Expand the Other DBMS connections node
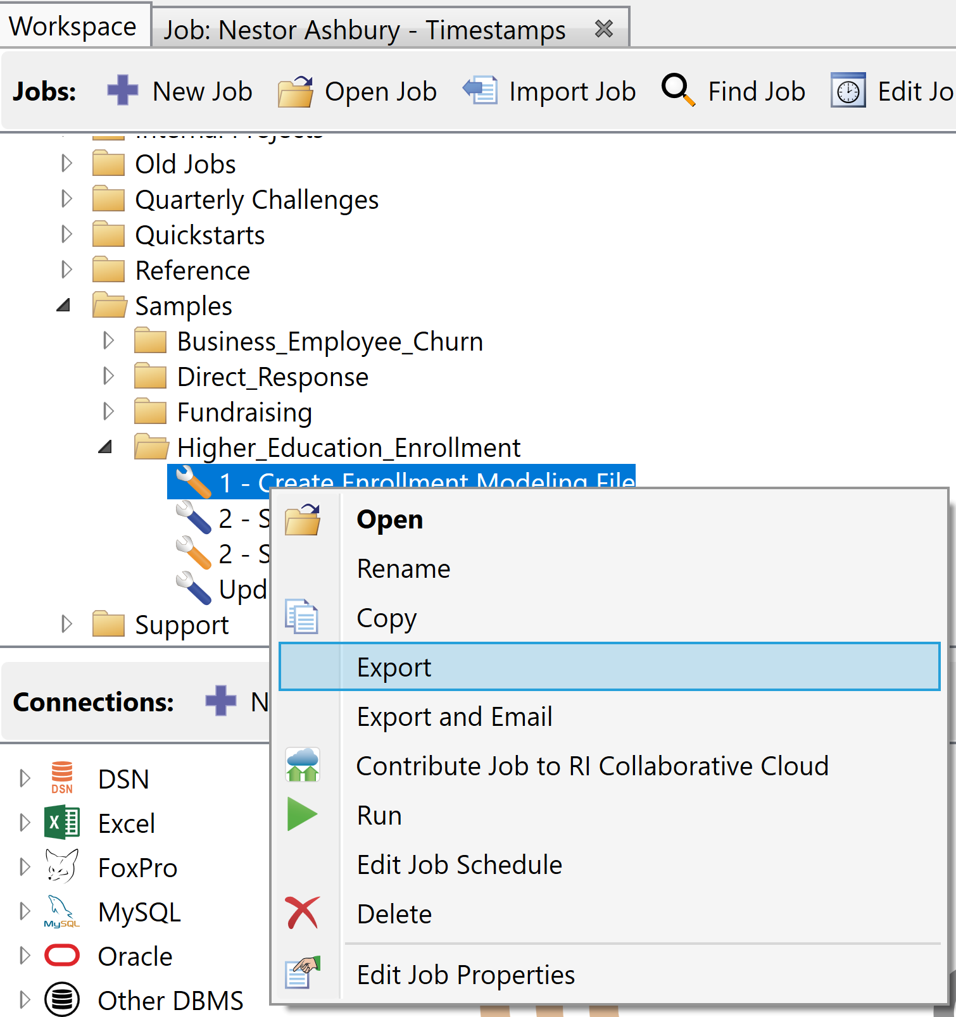 tap(25, 999)
